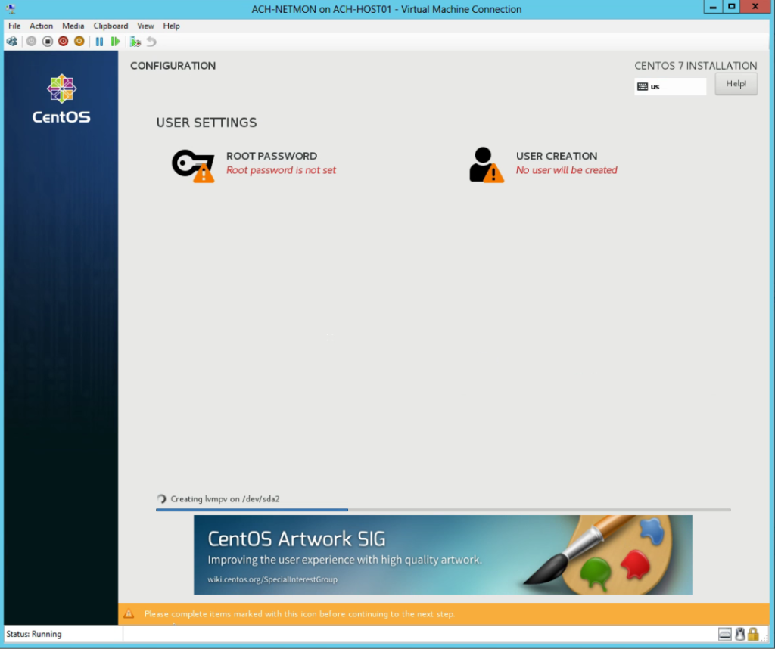Image resolution: width=775 pixels, height=649 pixels.
Task: Click the grey Start VM icon
Action: 31,42
